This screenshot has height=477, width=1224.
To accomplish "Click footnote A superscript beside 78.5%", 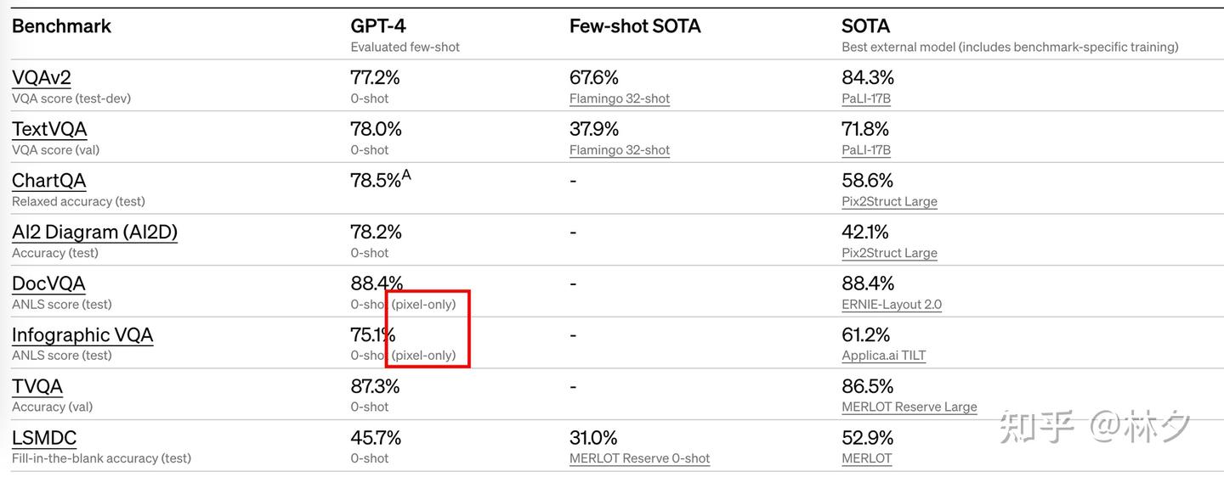I will click(406, 175).
